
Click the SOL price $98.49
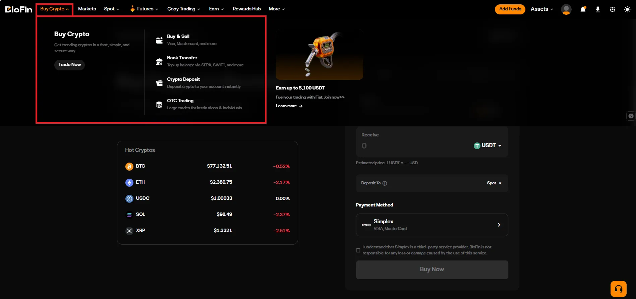(x=224, y=215)
